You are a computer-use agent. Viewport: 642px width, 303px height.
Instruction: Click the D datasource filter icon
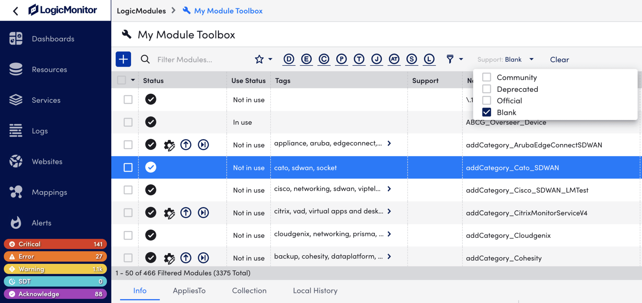(289, 59)
